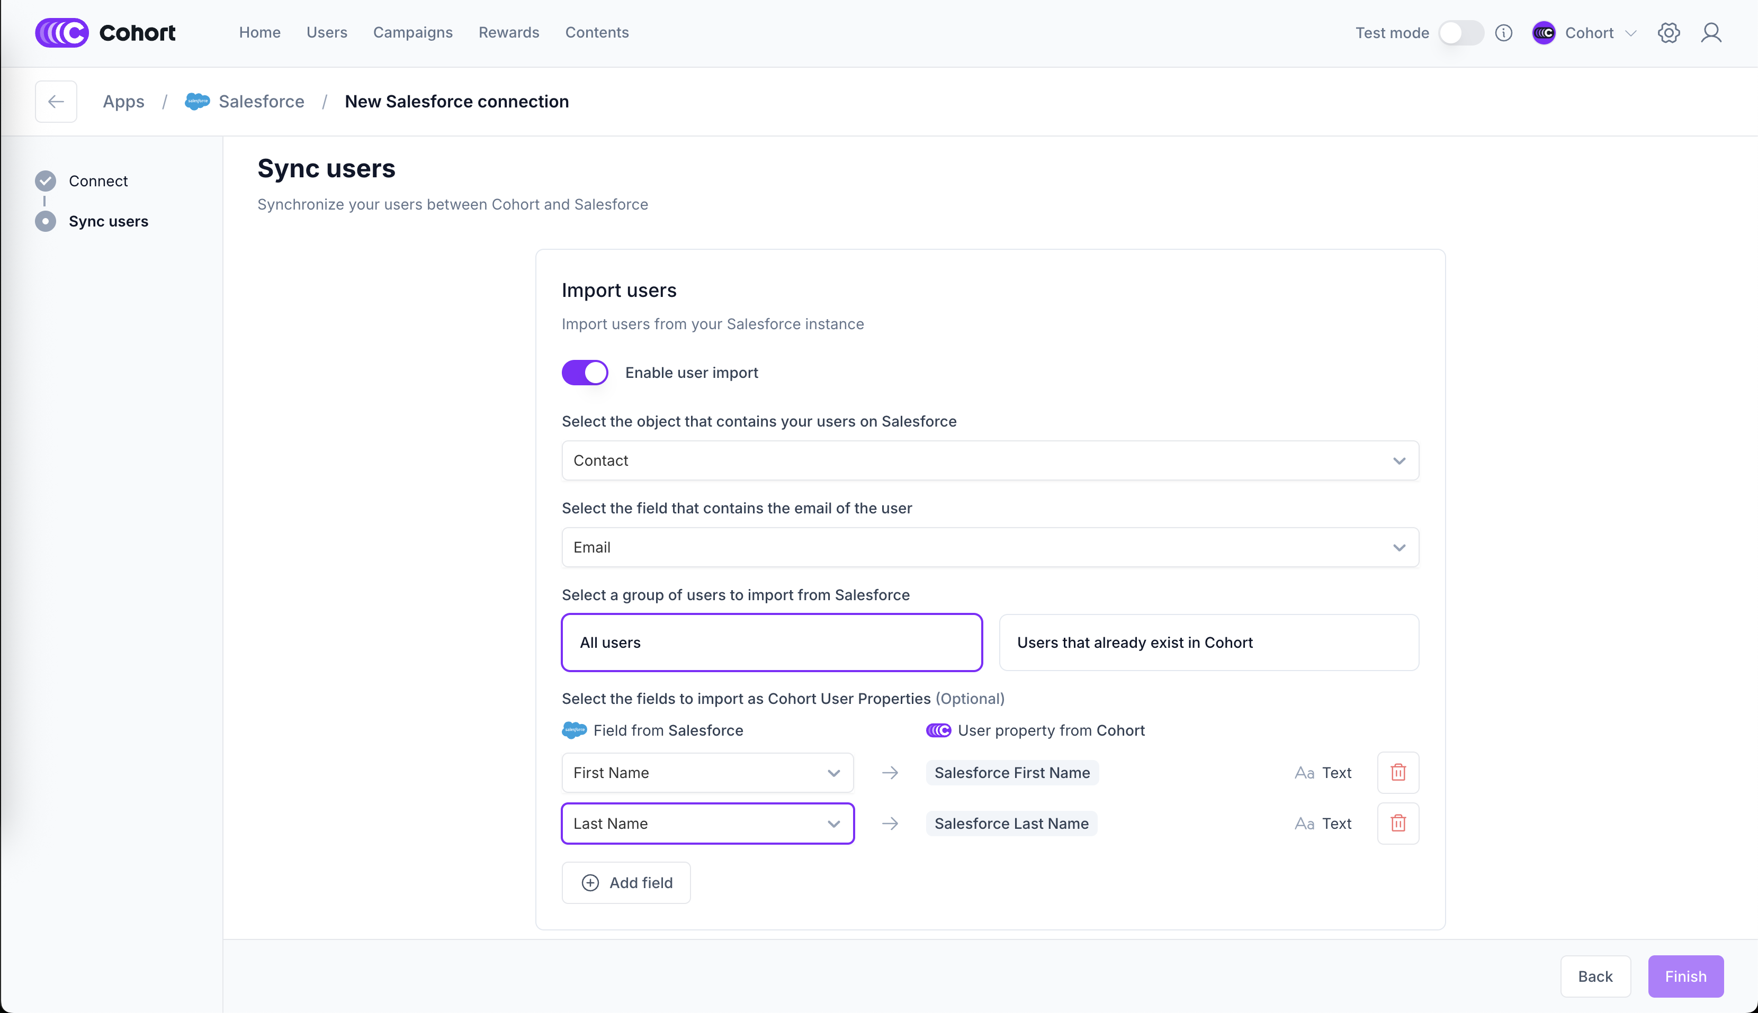Open the Email field dropdown

(990, 548)
